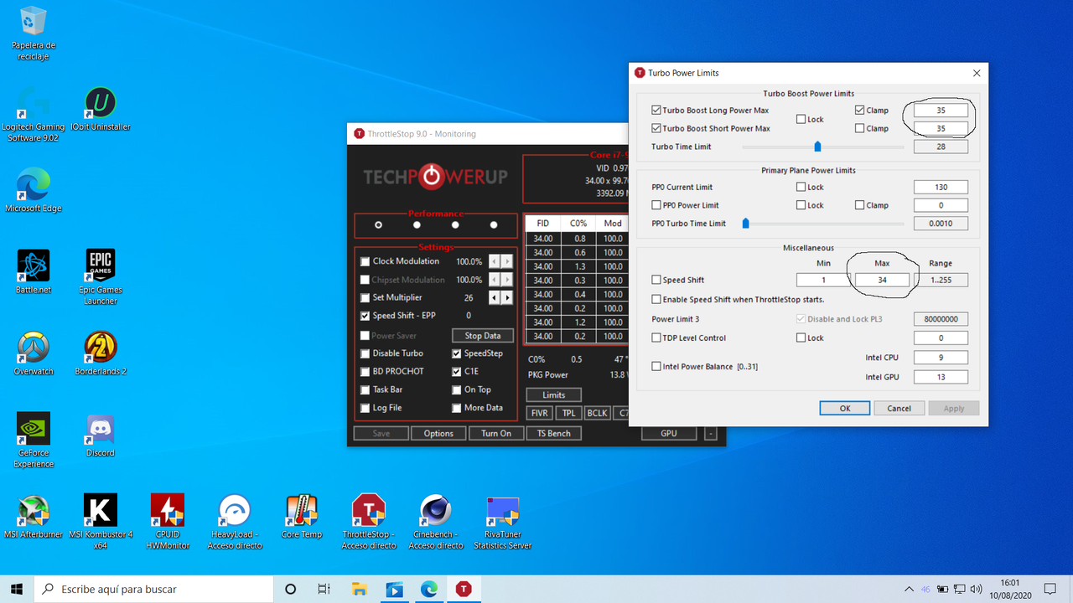This screenshot has height=603, width=1073.
Task: Enable TDP Level Control checkbox
Action: tap(656, 338)
